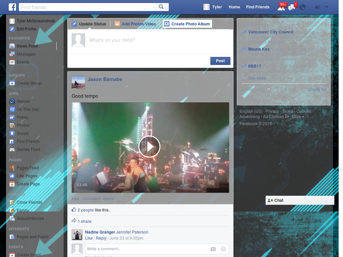Click the On This Day icon

12,109
